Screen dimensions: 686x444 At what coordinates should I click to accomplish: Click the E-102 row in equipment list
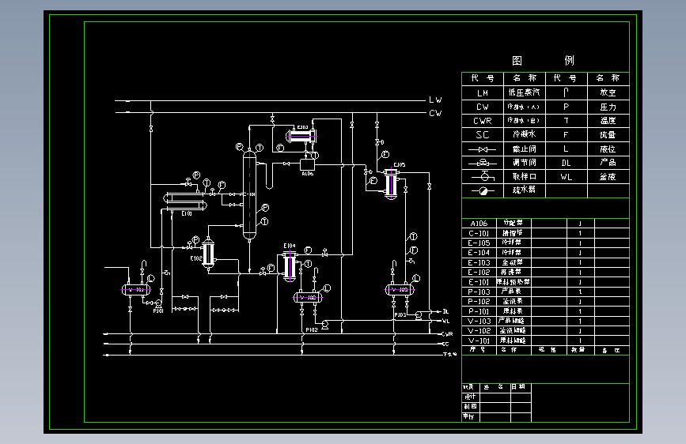tap(546, 272)
